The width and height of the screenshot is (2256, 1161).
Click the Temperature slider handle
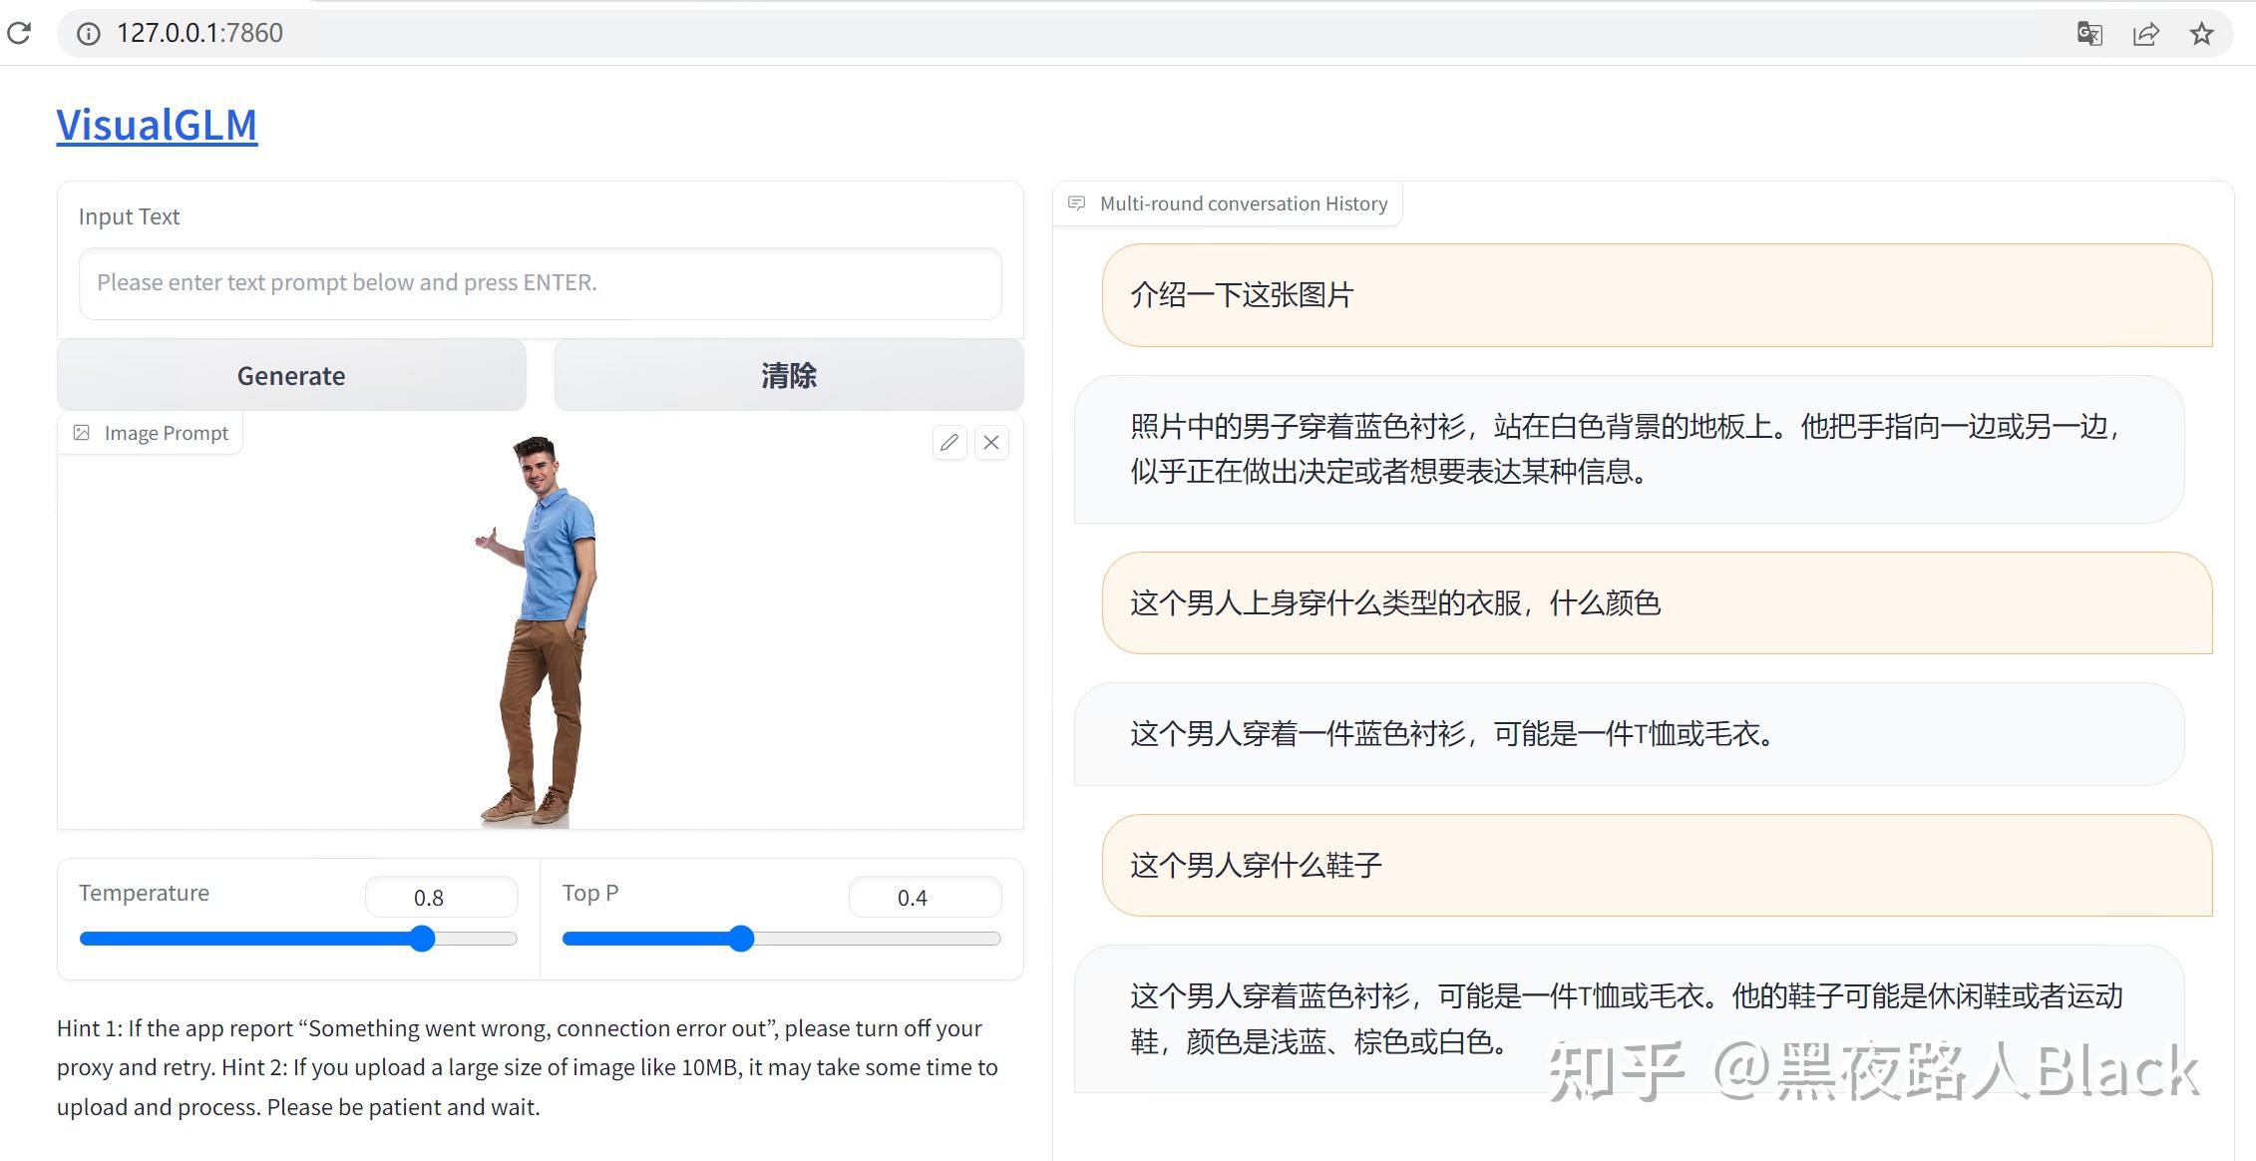point(423,939)
